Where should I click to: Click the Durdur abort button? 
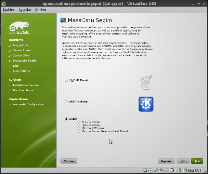pyautogui.click(x=166, y=161)
